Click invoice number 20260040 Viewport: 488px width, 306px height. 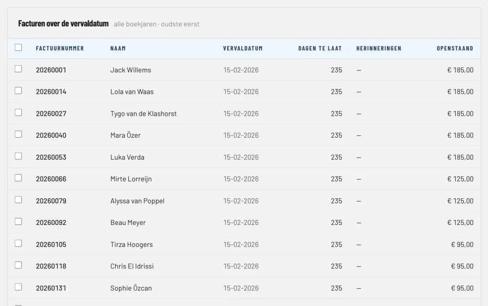tap(51, 135)
